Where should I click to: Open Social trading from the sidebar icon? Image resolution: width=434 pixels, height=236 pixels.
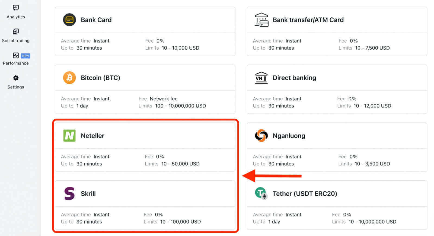point(16,31)
